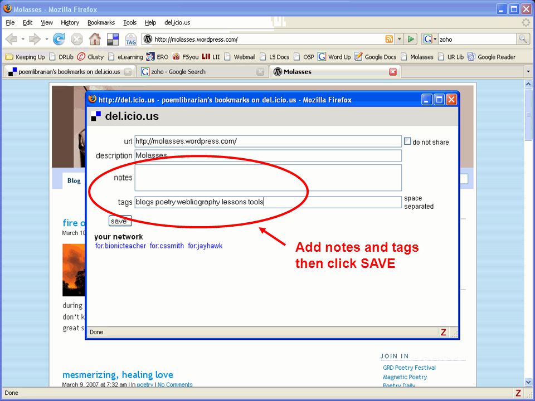Image resolution: width=535 pixels, height=401 pixels.
Task: Click the Z icon in popup status bar
Action: pyautogui.click(x=443, y=332)
